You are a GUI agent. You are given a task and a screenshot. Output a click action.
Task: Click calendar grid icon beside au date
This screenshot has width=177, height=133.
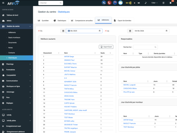[x=130, y=31]
